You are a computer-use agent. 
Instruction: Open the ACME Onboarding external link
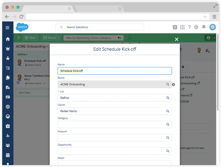tap(198, 83)
